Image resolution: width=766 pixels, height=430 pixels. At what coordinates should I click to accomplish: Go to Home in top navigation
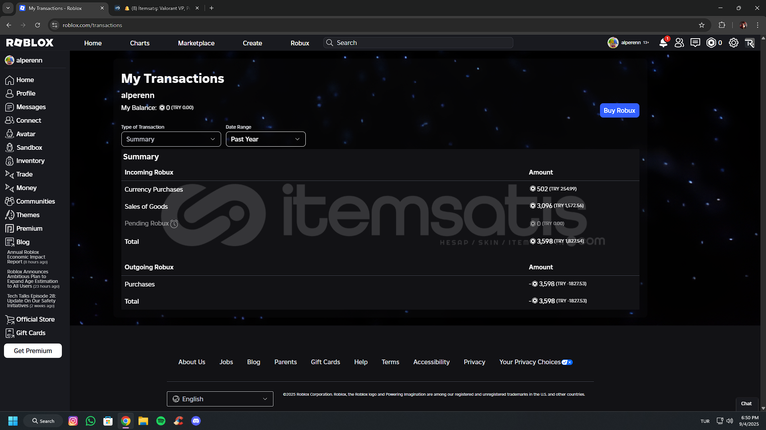pos(93,43)
